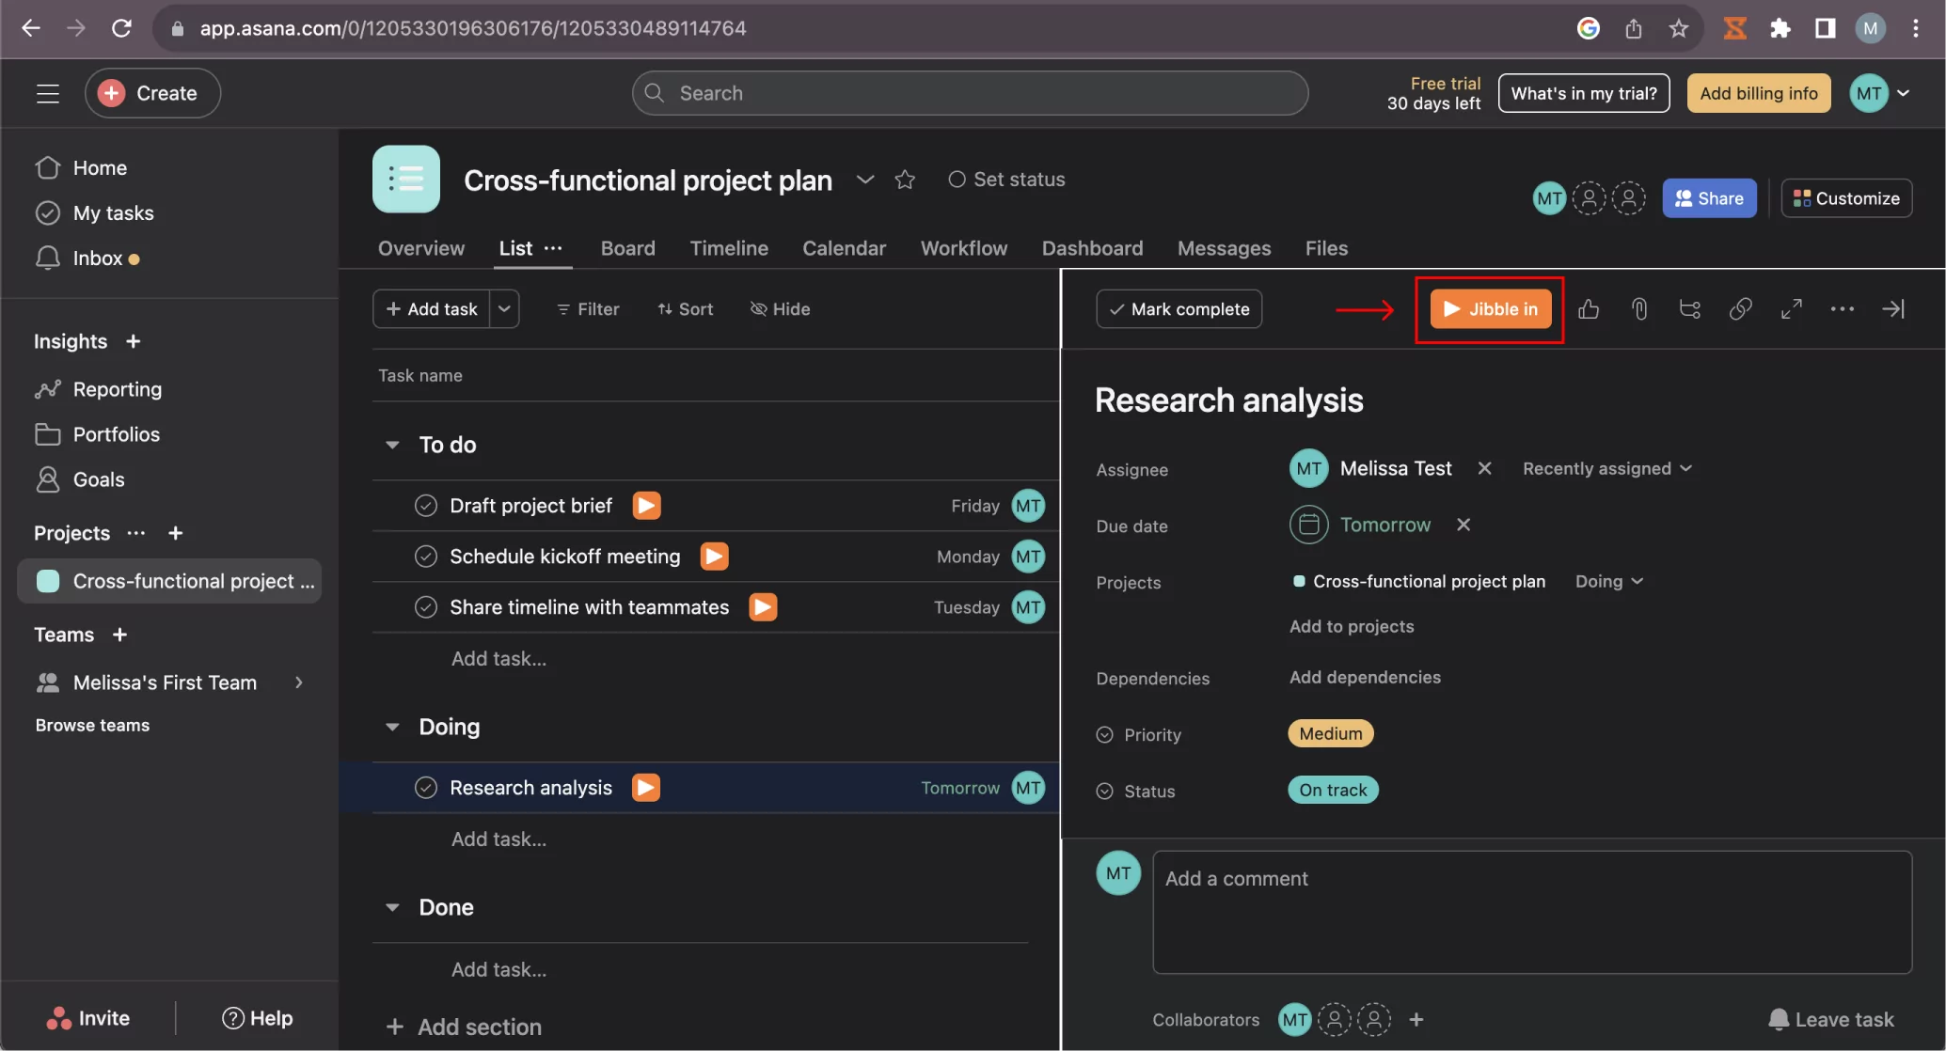Expand task to full screen view

[1792, 309]
